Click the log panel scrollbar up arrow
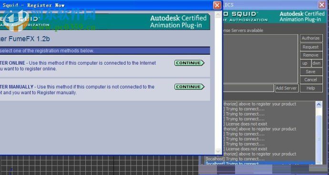Image resolution: width=329 pixels, height=175 pixels. pyautogui.click(x=319, y=105)
